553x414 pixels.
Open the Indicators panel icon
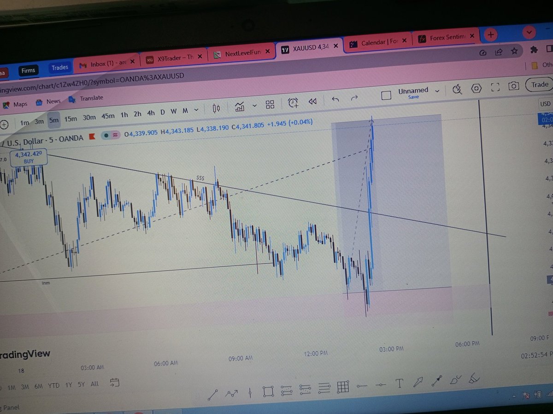[240, 106]
